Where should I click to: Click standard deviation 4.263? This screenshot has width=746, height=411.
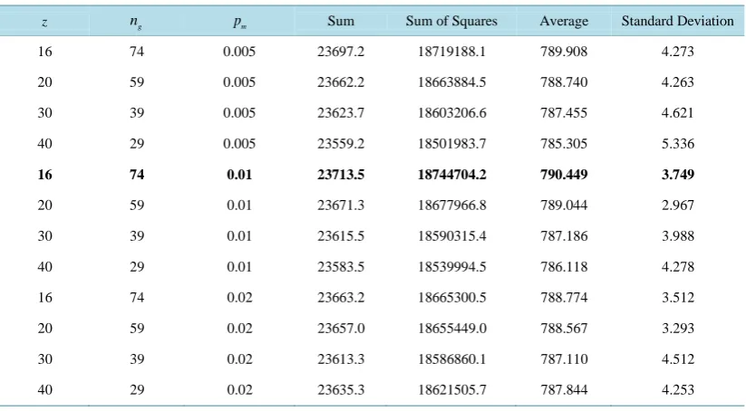coord(677,82)
